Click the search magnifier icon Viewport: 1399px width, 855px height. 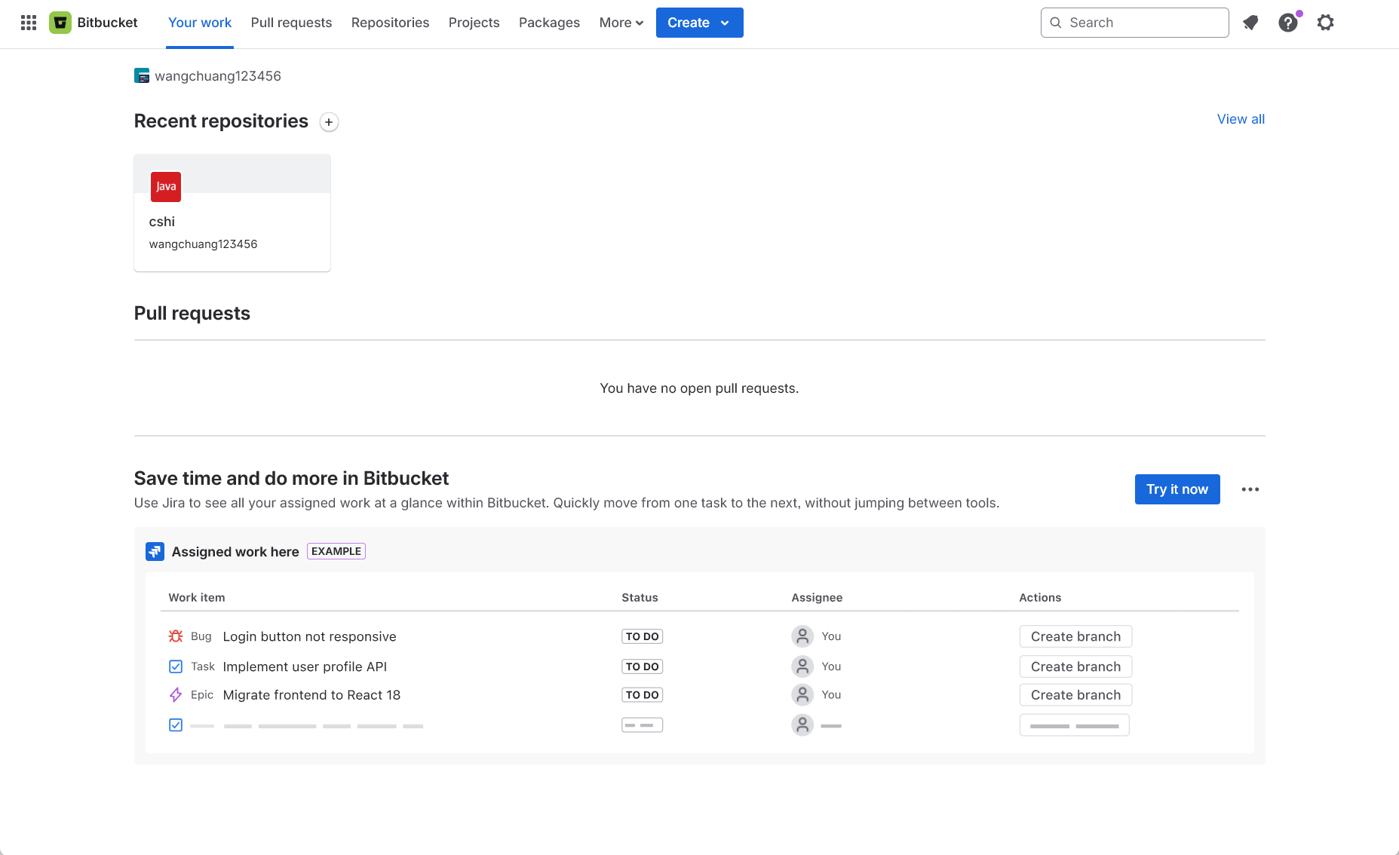(1056, 23)
